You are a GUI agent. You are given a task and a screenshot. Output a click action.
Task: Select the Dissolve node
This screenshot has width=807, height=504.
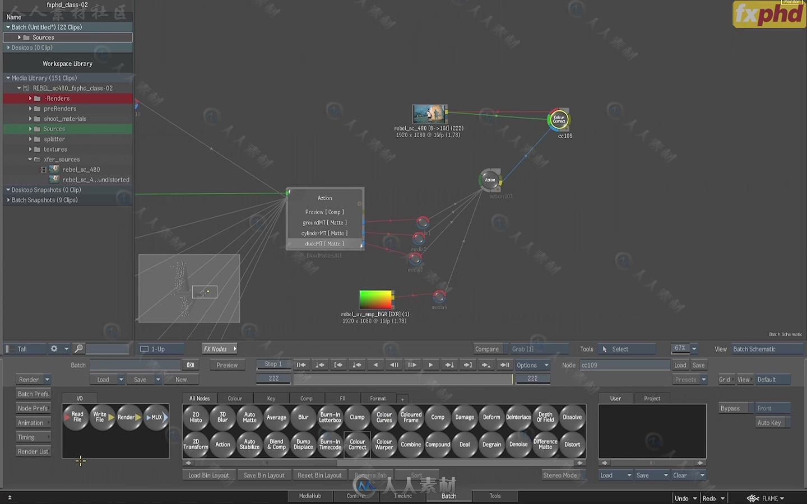coord(572,417)
